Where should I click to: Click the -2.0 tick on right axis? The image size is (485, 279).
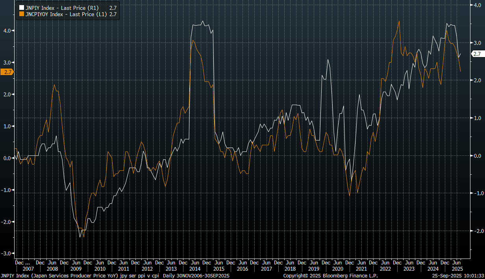(476, 231)
